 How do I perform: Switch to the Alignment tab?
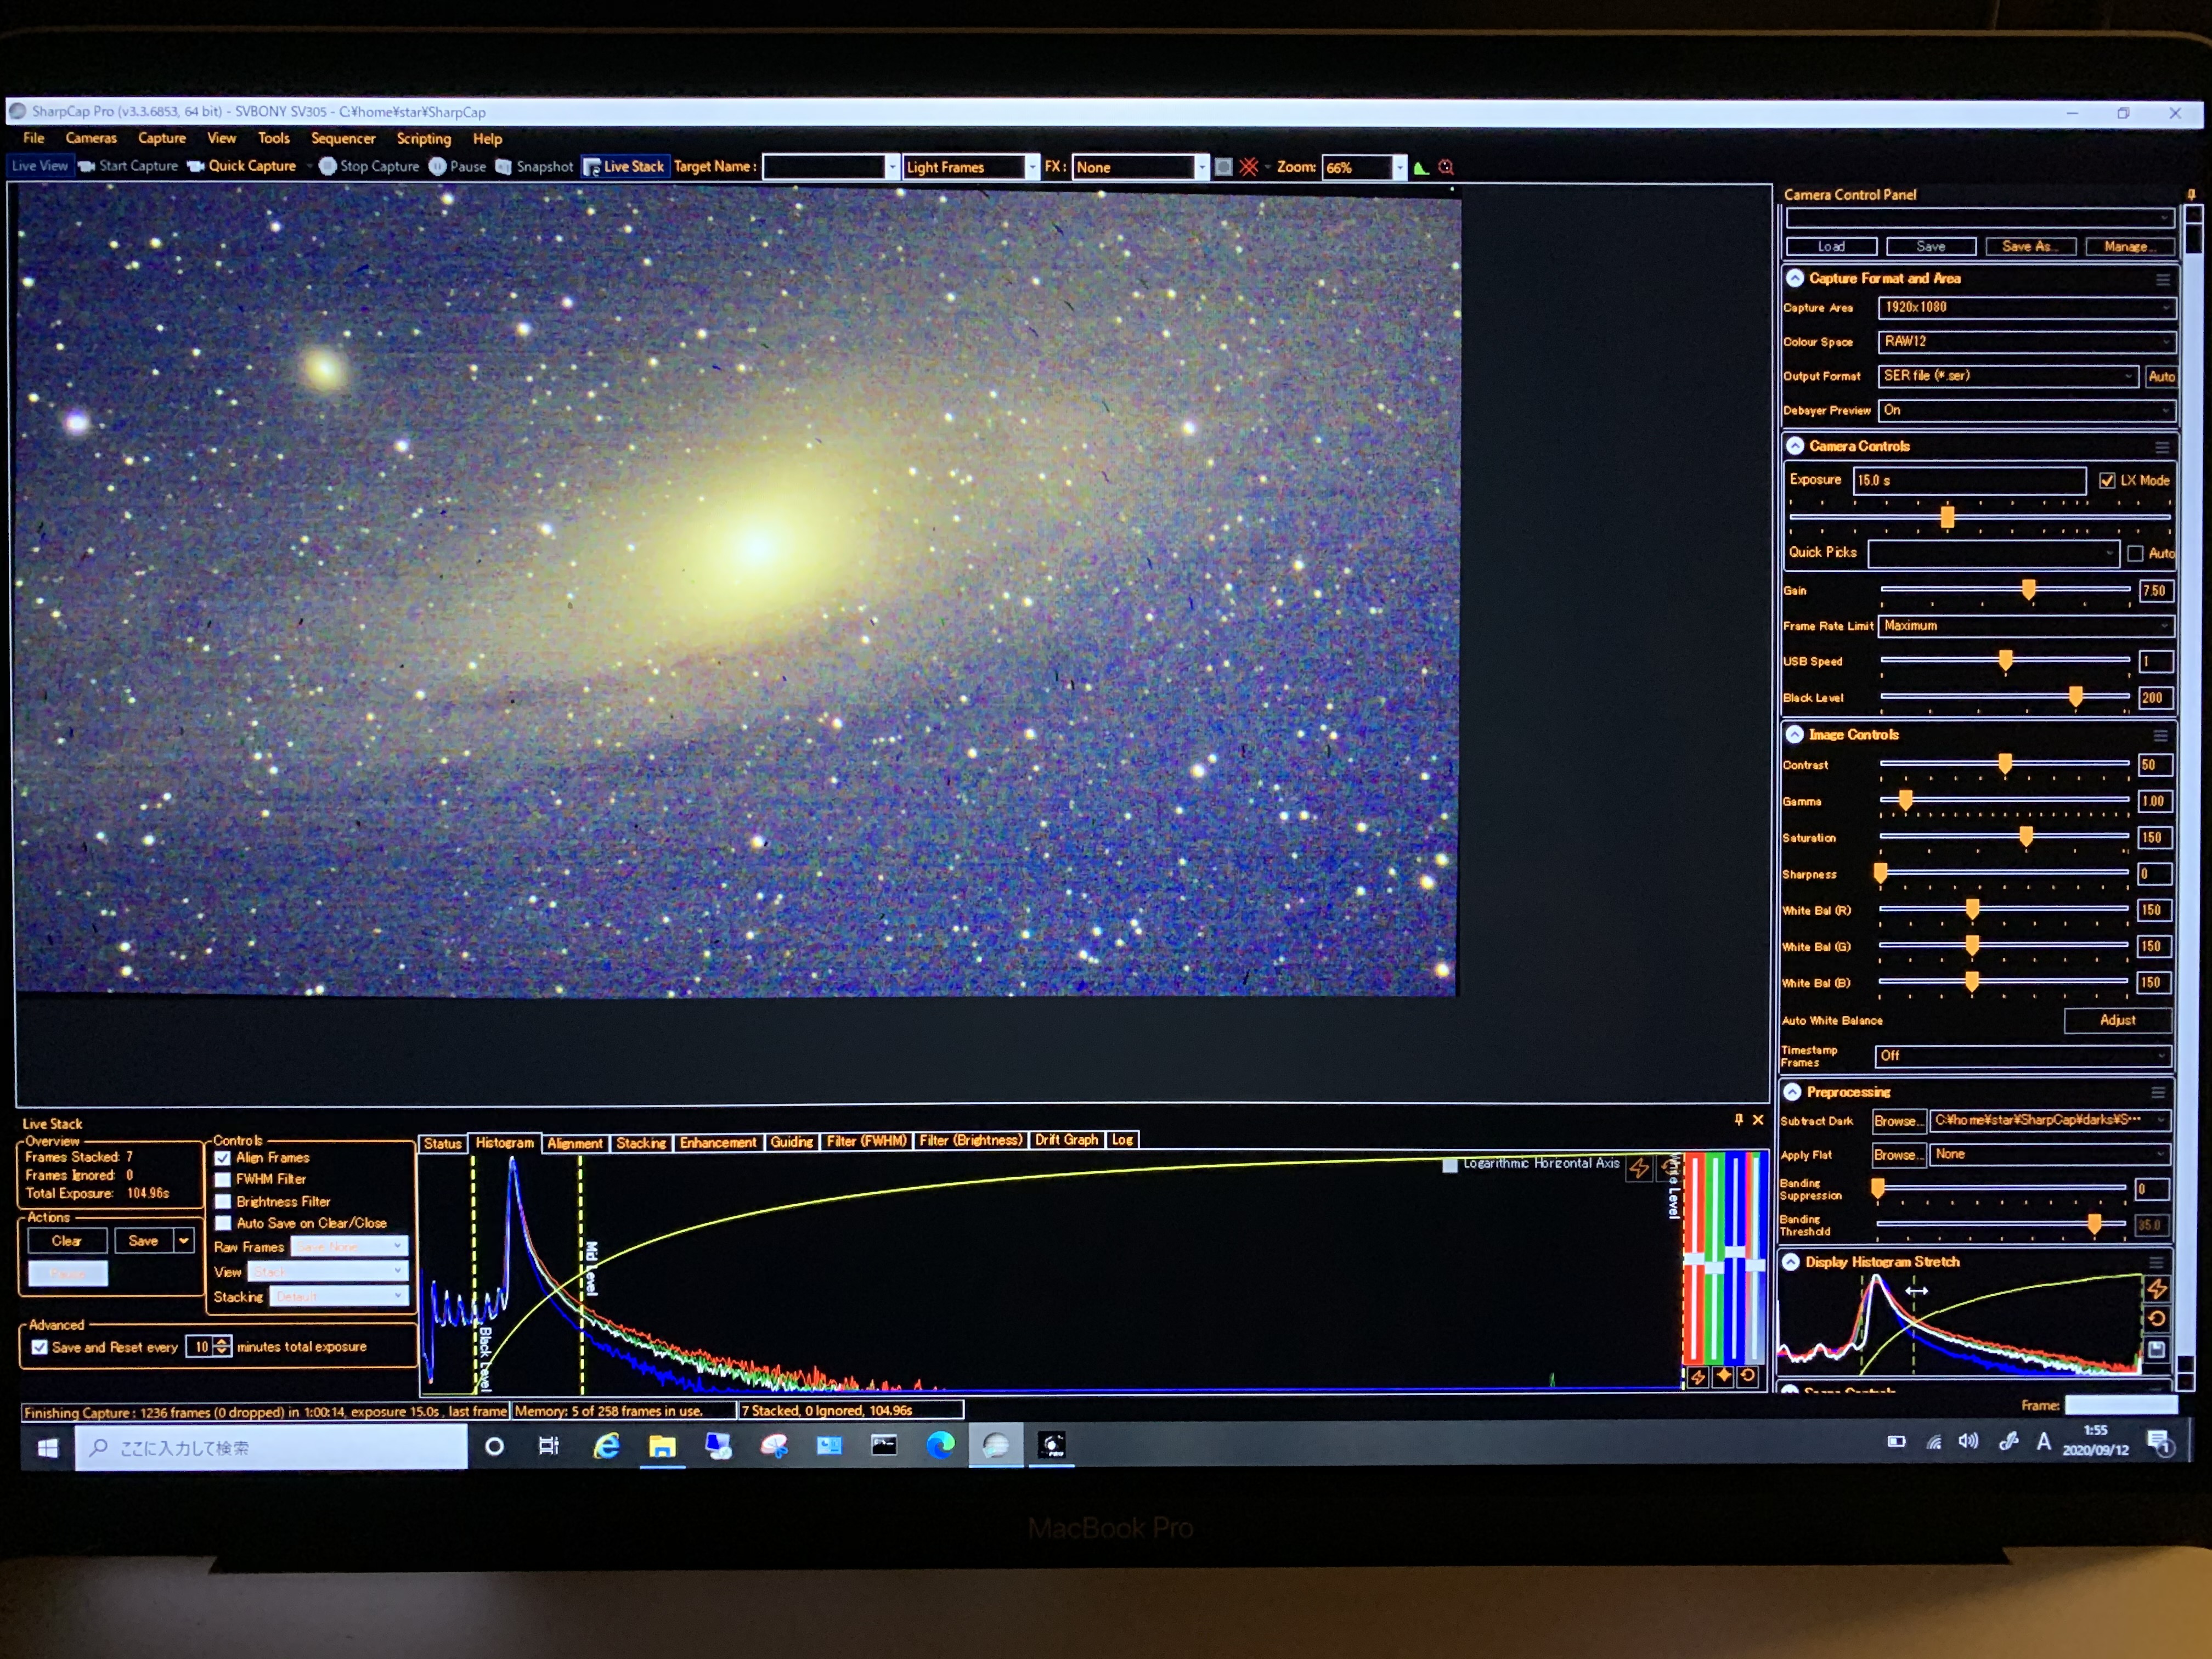coord(575,1143)
